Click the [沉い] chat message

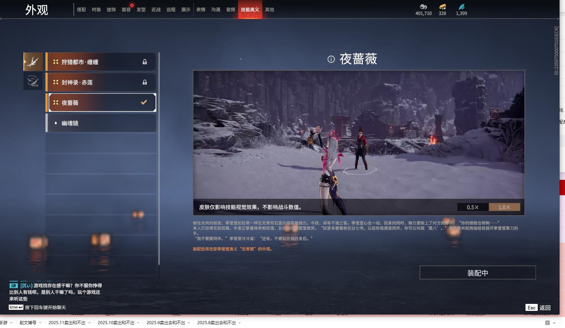coord(56,292)
